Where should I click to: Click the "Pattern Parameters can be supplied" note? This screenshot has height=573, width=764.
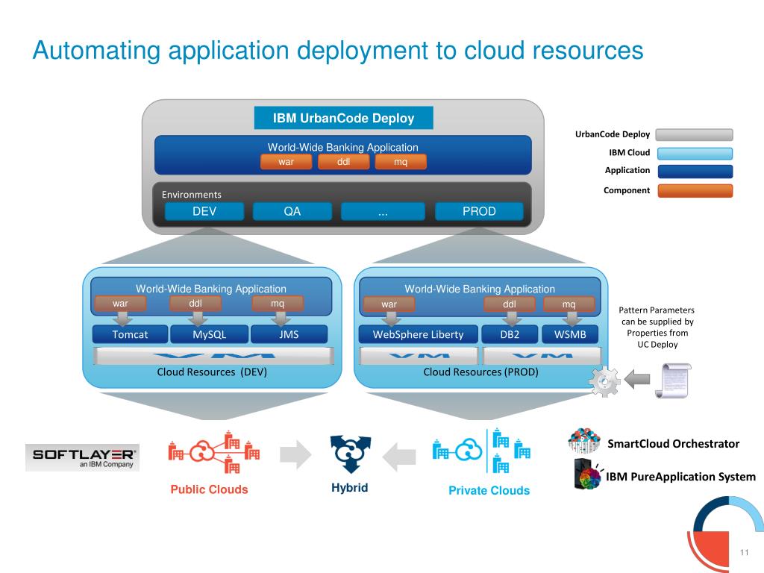click(657, 327)
